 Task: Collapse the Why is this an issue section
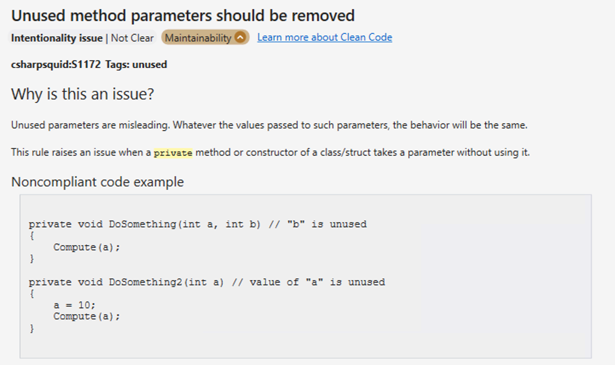click(x=83, y=94)
